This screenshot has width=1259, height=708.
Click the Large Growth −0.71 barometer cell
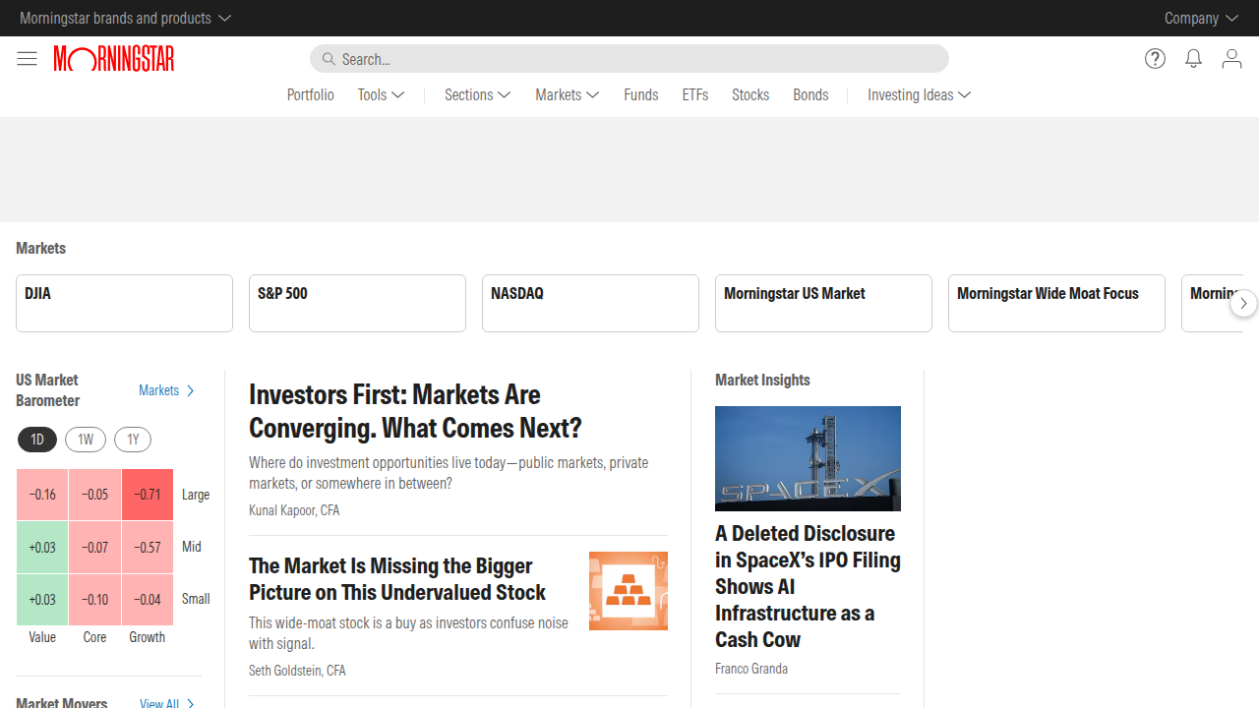pos(148,495)
